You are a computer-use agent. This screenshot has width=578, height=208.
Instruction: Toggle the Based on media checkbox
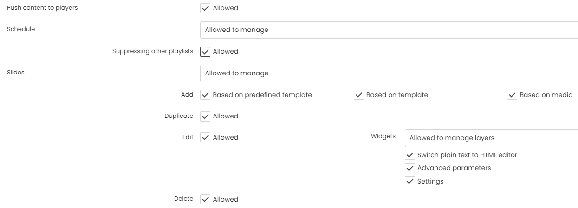(x=512, y=95)
